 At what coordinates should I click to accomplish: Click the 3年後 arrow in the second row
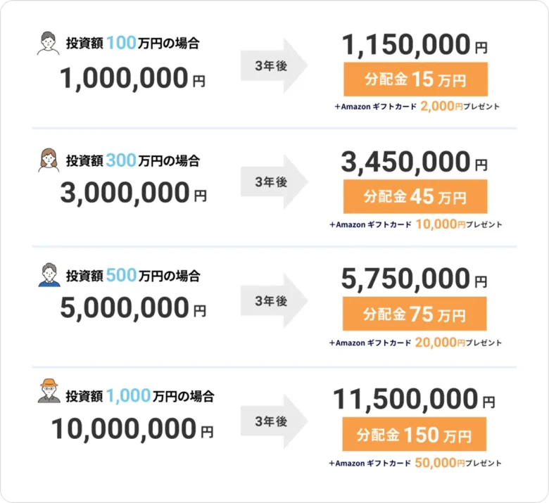273,183
